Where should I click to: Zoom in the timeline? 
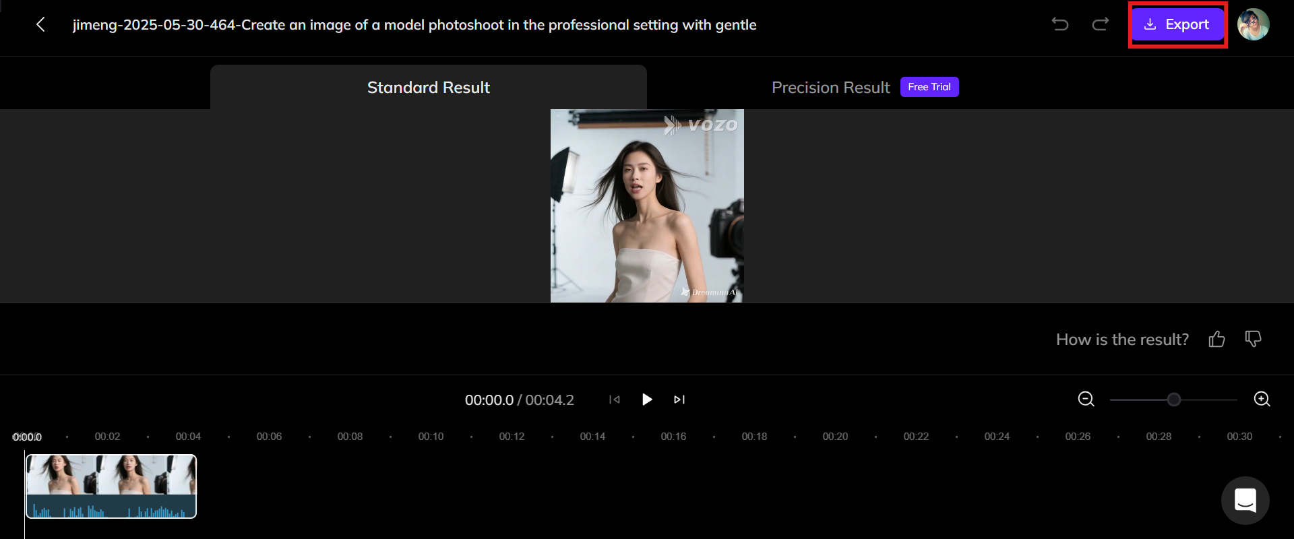coord(1262,399)
